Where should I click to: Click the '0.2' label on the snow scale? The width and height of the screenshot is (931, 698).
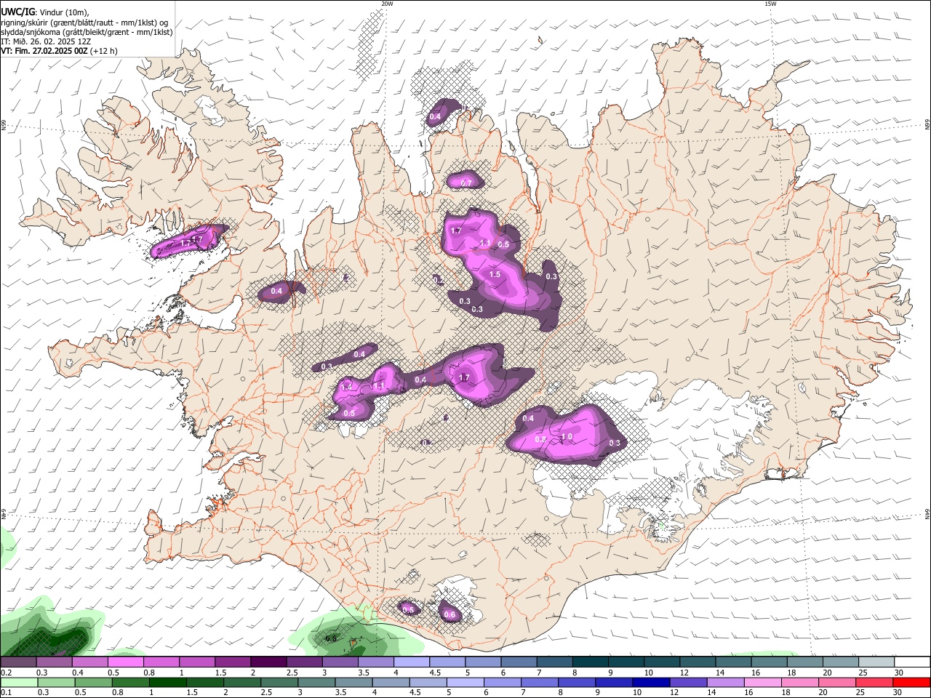(6, 673)
